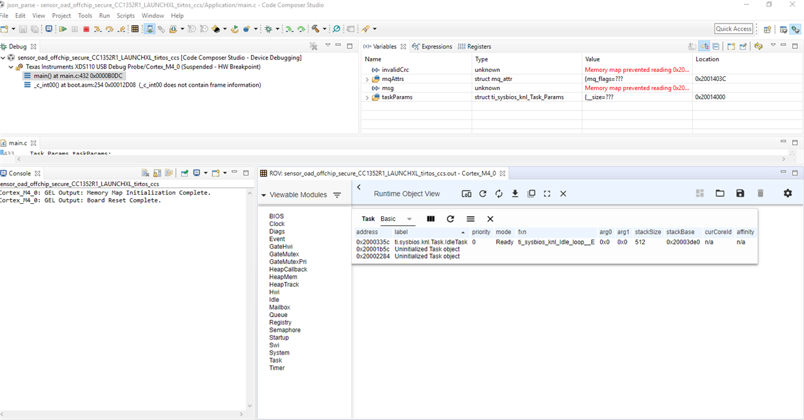Collapse the XDS110 Debug Probe tree node

pyautogui.click(x=11, y=67)
